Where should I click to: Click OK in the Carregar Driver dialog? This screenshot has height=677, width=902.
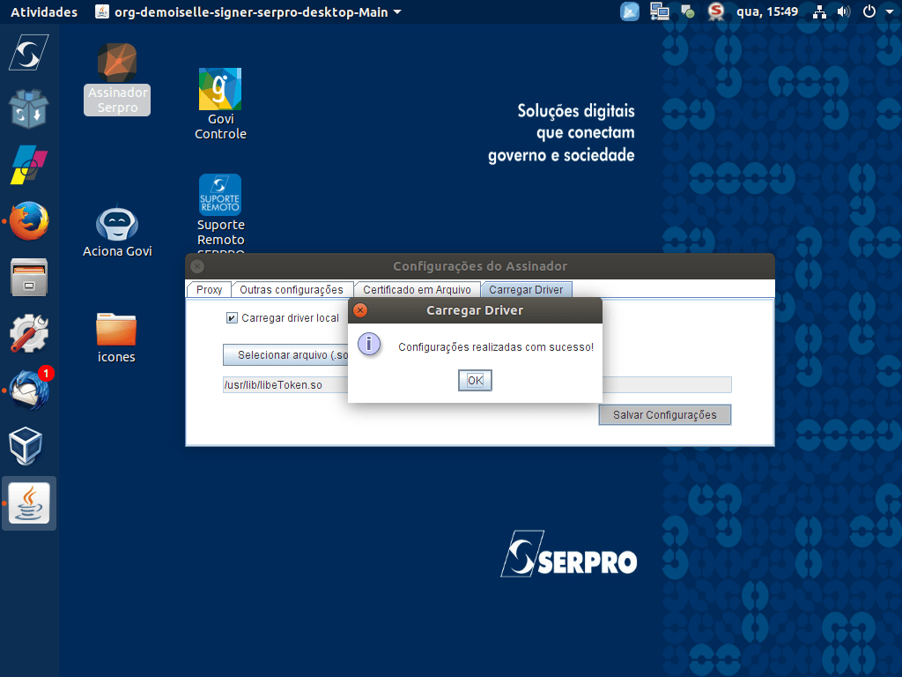[x=475, y=380]
